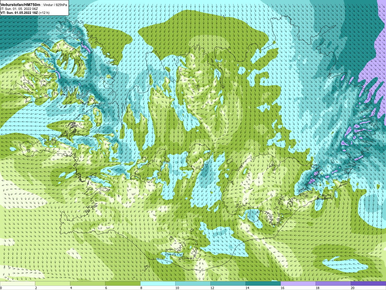Screen dimensions: 386x290
Task: Click the legend scale number '2'
Action: (36, 288)
